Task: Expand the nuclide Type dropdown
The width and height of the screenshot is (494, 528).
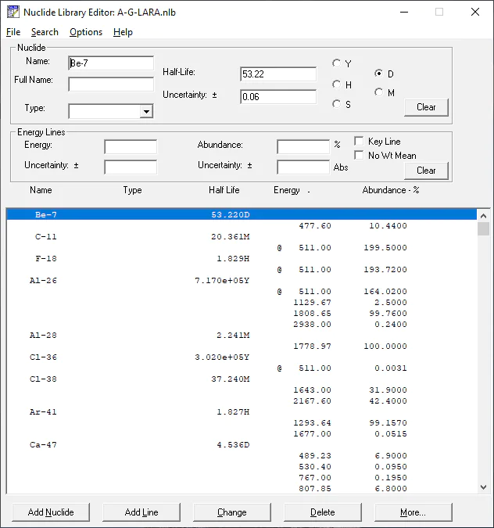Action: pyautogui.click(x=146, y=111)
